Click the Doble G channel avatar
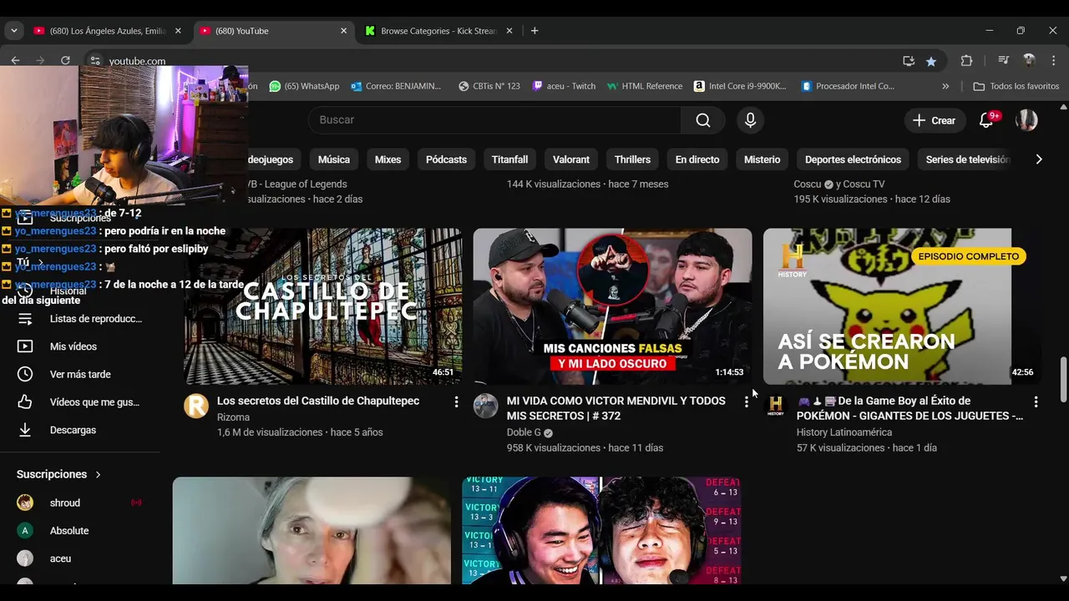The height and width of the screenshot is (601, 1069). (x=485, y=406)
